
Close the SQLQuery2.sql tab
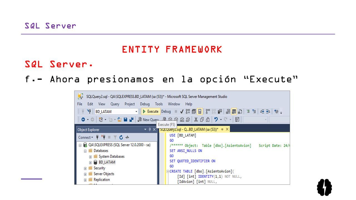click(x=227, y=129)
